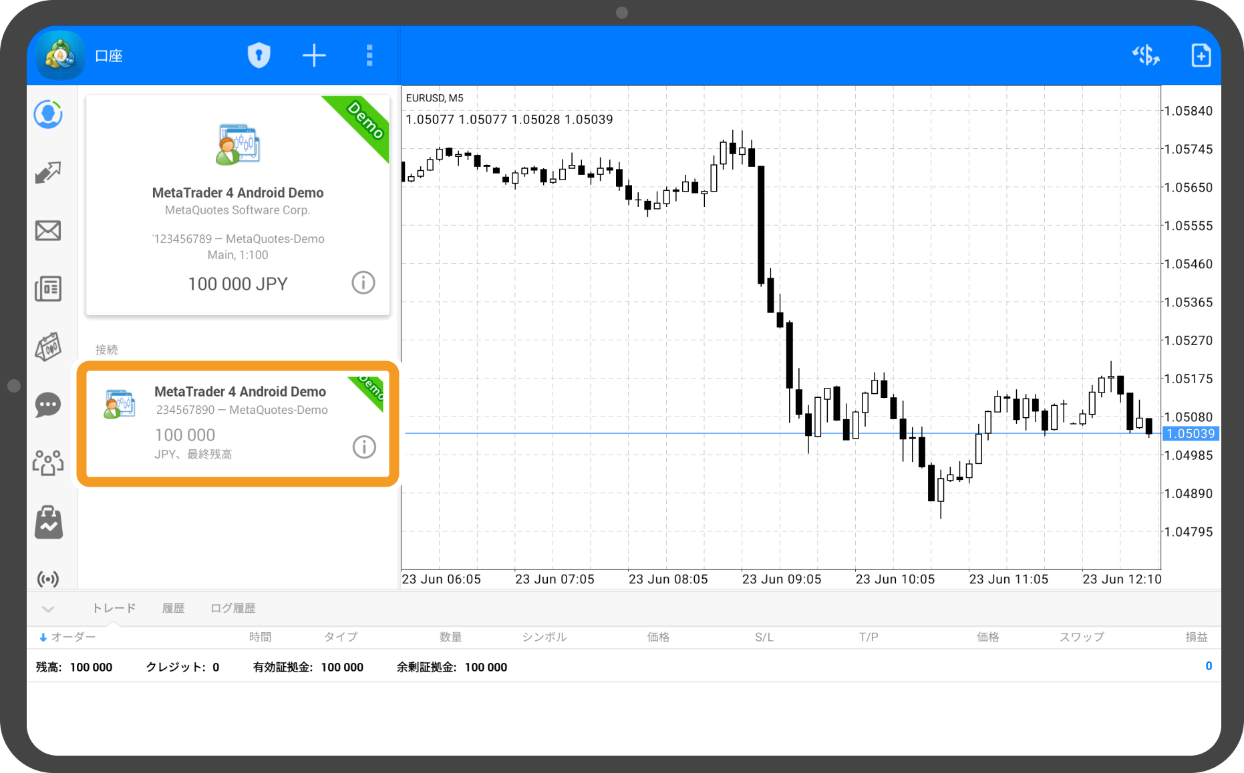Show info for account 123456789
1244x773 pixels.
363,283
